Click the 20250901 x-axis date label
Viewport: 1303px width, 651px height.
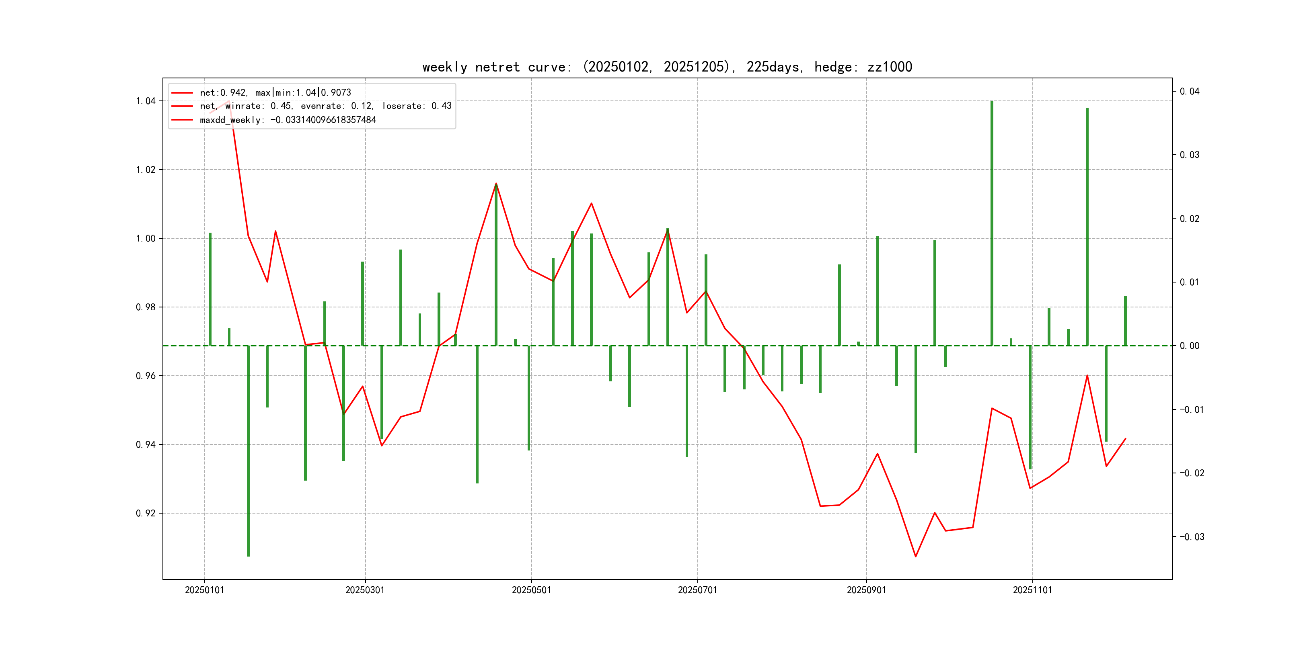click(866, 590)
